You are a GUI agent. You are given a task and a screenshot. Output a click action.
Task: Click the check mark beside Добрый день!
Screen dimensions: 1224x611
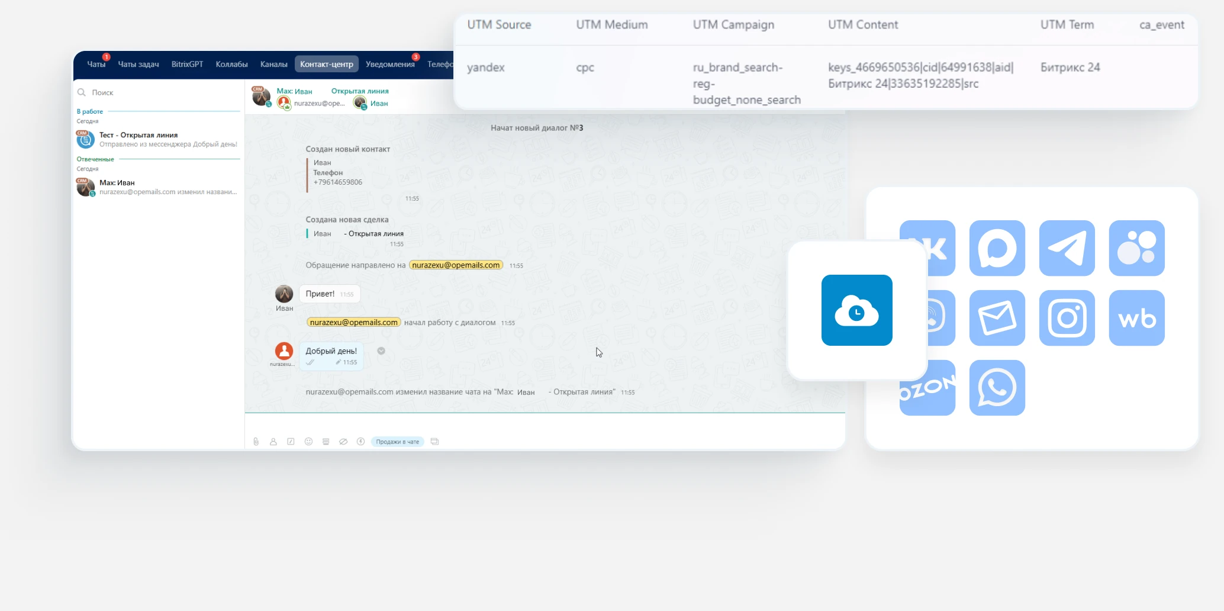(381, 351)
